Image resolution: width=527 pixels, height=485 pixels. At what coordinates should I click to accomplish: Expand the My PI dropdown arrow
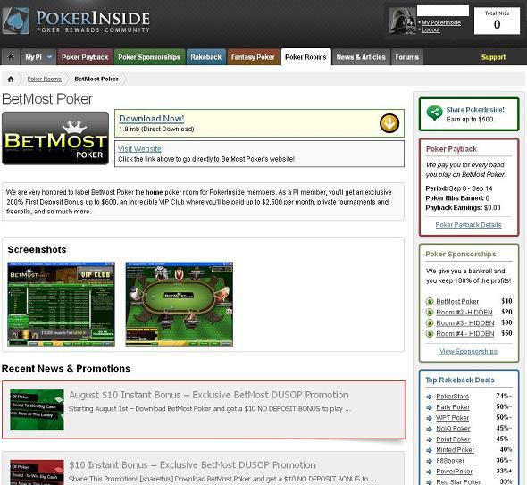coord(49,57)
